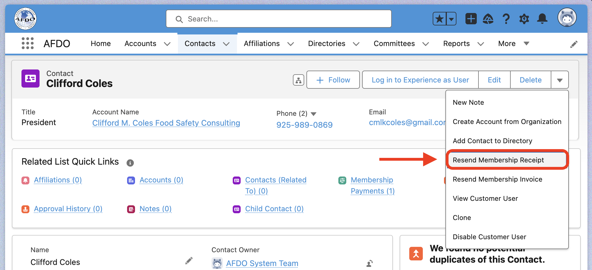Open the Trailhead guidance icon
The image size is (592, 270).
[488, 19]
